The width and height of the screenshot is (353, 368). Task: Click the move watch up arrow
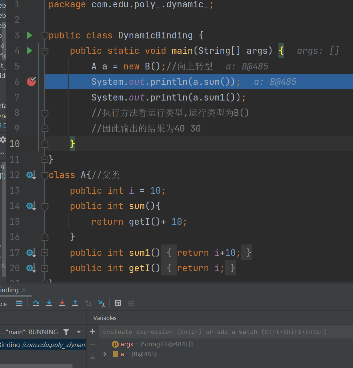coord(93,357)
